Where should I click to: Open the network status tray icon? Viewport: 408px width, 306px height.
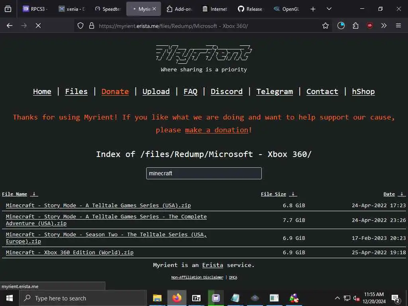coord(347,298)
